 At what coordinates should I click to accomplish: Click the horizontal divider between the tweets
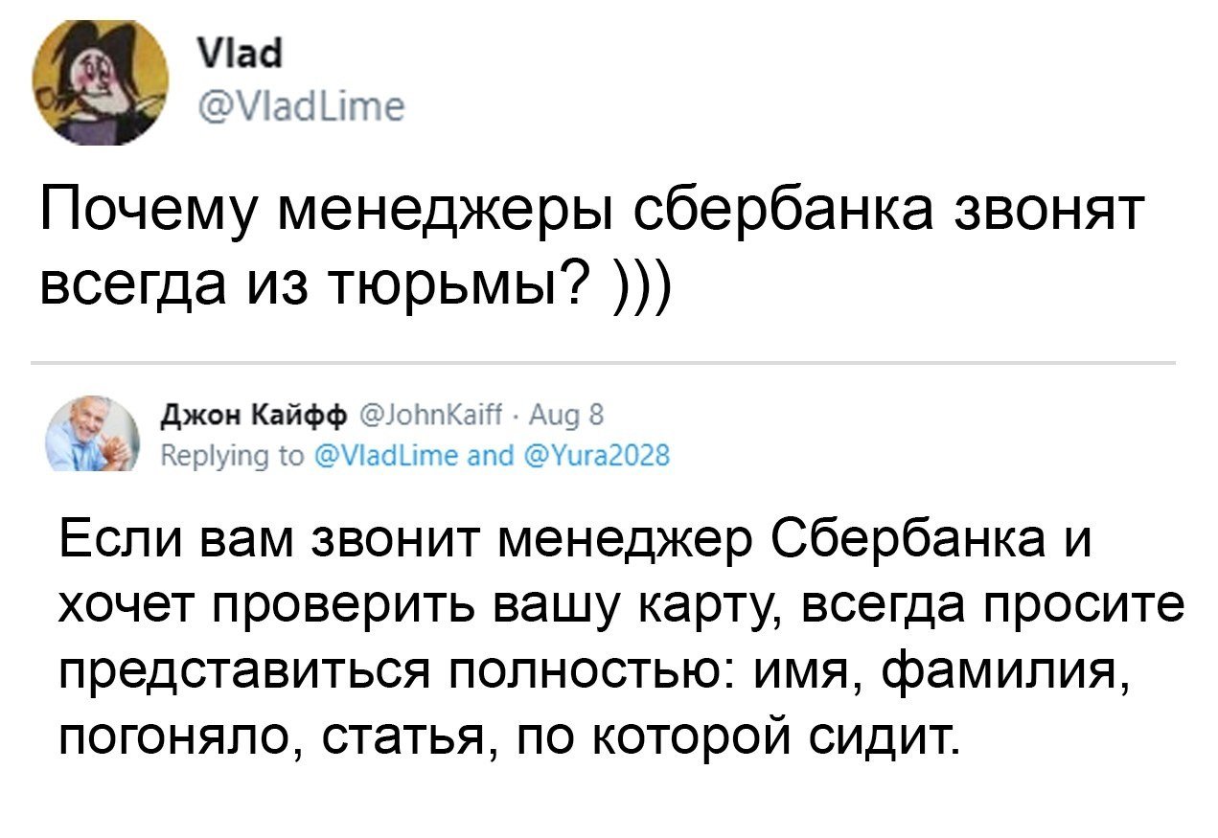point(603,364)
